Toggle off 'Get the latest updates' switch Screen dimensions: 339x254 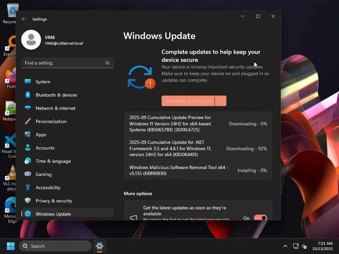(260, 218)
